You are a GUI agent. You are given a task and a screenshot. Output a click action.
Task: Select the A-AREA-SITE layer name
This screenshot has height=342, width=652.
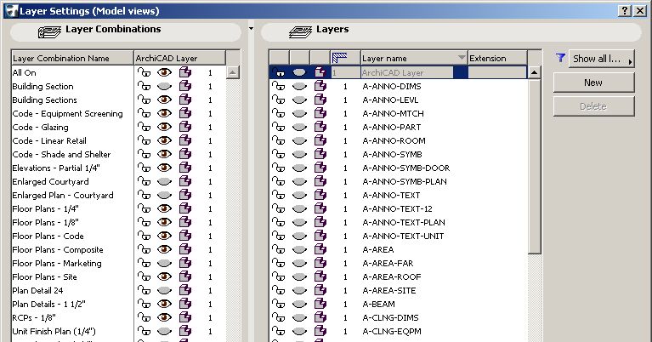tap(388, 290)
